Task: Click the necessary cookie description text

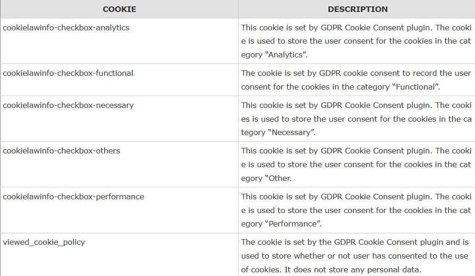Action: tap(356, 119)
